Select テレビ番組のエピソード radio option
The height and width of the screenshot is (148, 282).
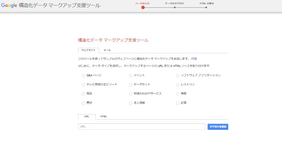tap(83, 85)
